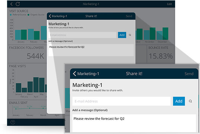Viewport: 200px width, 134px height.
Task: Click the back arrow in top dashboard bar
Action: pos(12,4)
